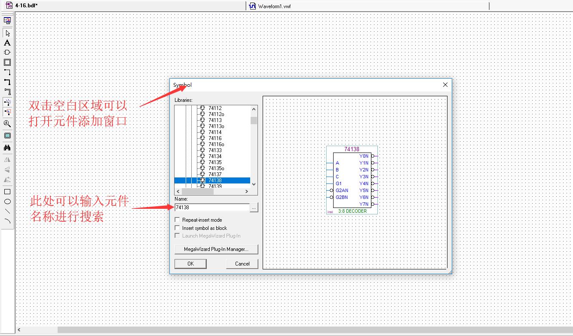The height and width of the screenshot is (336, 573).
Task: Select the Rectangle drawing tool
Action: tap(7, 192)
